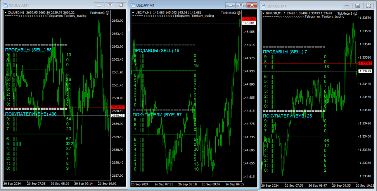Click the 145.055 price scale value
The height and width of the screenshot is (191, 377).
(249, 32)
